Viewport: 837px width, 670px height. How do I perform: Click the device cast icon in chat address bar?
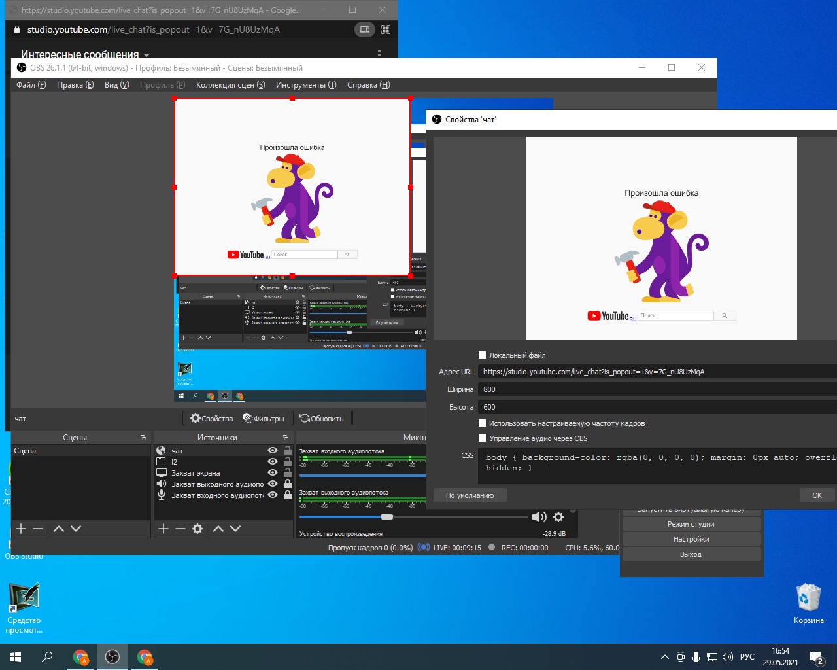[x=365, y=29]
